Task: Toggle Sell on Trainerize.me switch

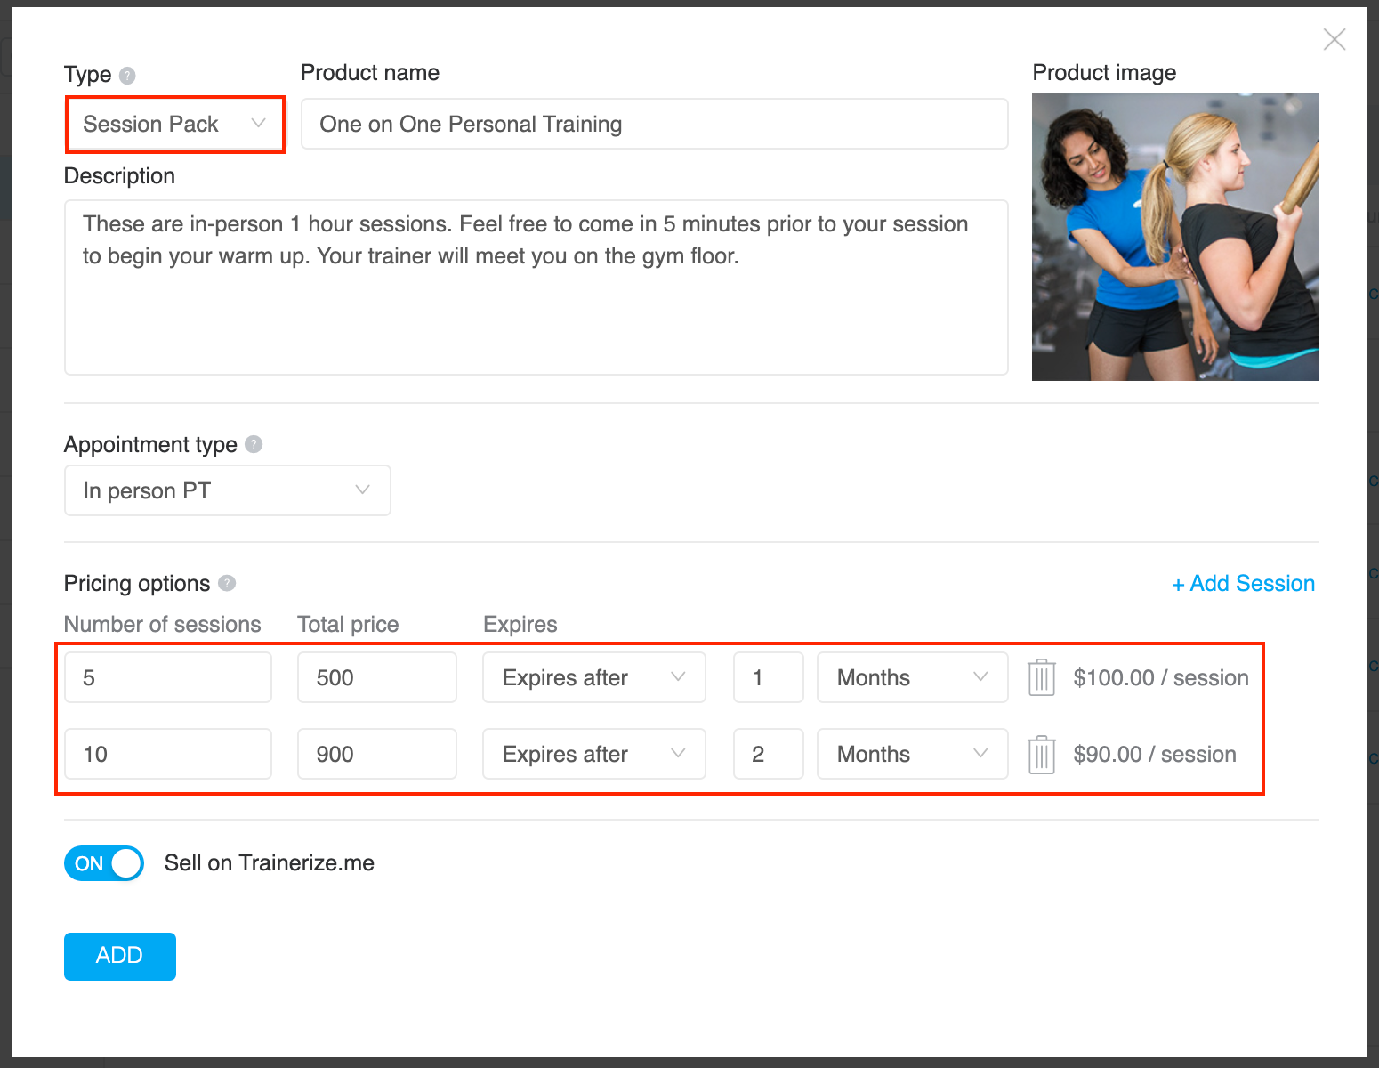Action: 104,863
